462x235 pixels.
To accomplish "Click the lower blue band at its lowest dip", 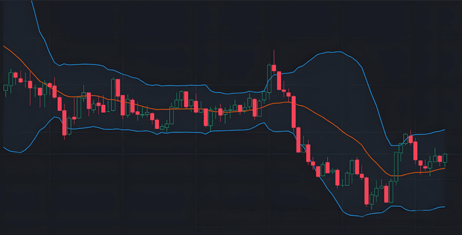I will 361,216.
